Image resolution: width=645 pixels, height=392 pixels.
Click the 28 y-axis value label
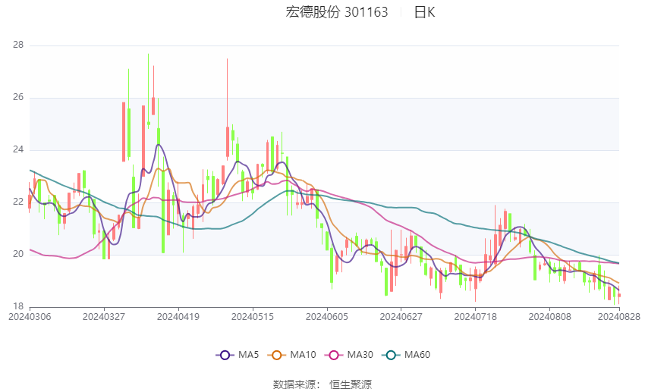click(x=18, y=45)
